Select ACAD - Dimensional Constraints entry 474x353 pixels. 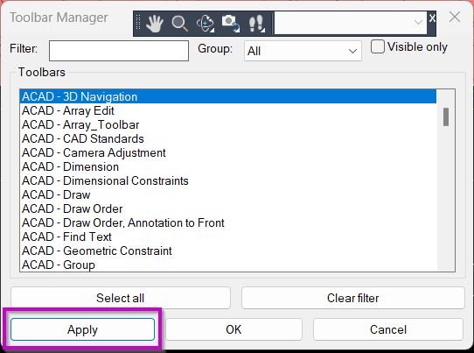228,180
